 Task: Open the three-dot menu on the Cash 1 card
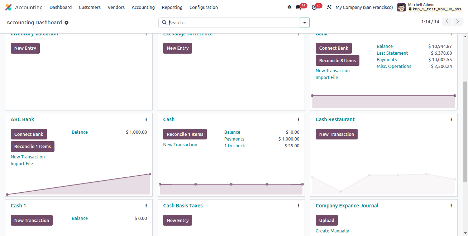(146, 206)
